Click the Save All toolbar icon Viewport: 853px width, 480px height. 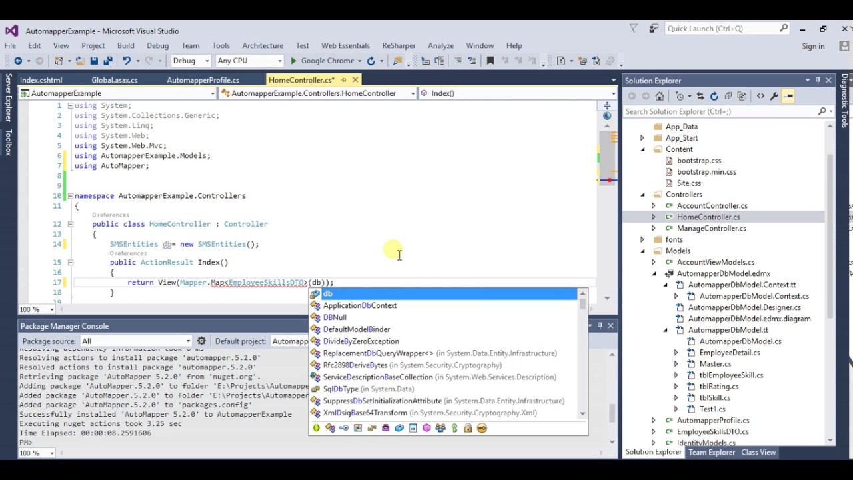(x=108, y=61)
